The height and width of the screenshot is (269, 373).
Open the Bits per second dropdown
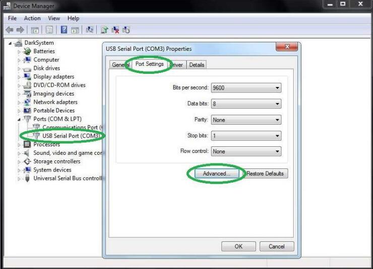[246, 88]
